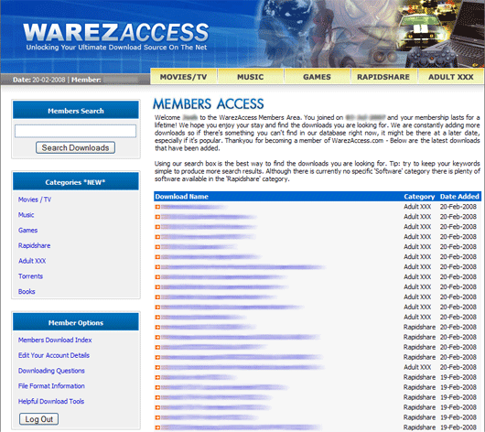This screenshot has width=485, height=432.
Task: Focus the Members Search text field
Action: [75, 131]
